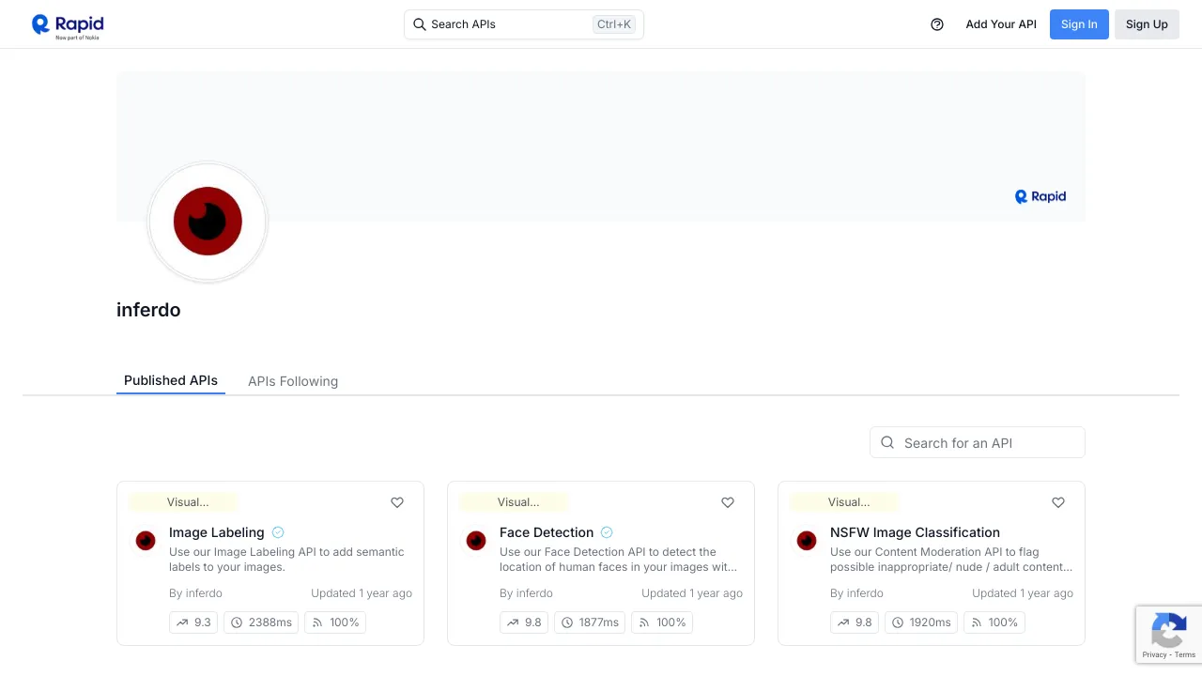This screenshot has height=676, width=1202.
Task: Click the verified badge next to Image Labeling
Action: click(278, 532)
